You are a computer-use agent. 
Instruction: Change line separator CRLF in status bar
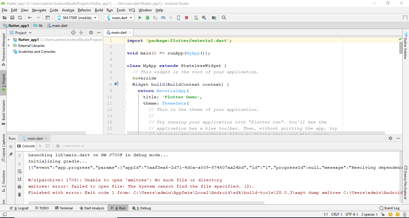tap(337, 214)
